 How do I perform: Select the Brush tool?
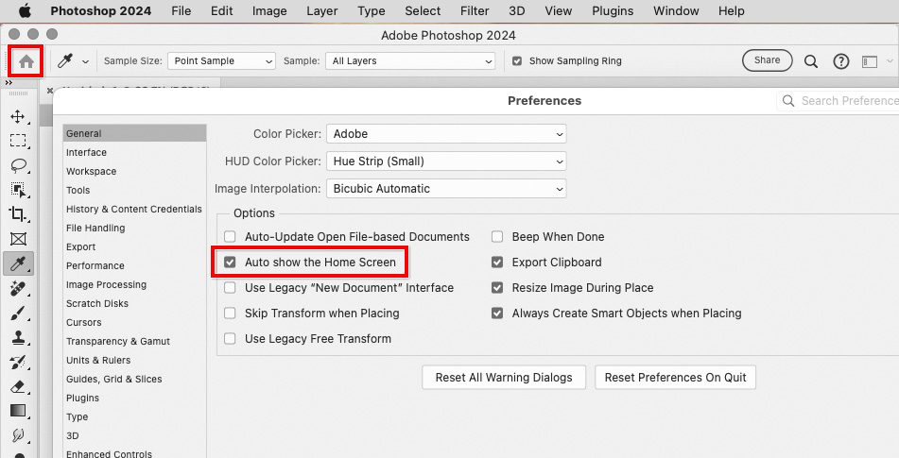click(x=18, y=314)
